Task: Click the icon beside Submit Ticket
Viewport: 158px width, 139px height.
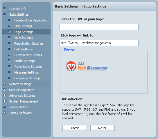Action: [5, 107]
